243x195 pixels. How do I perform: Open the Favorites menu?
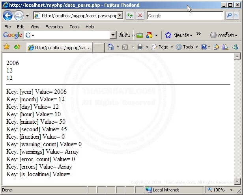click(x=54, y=27)
